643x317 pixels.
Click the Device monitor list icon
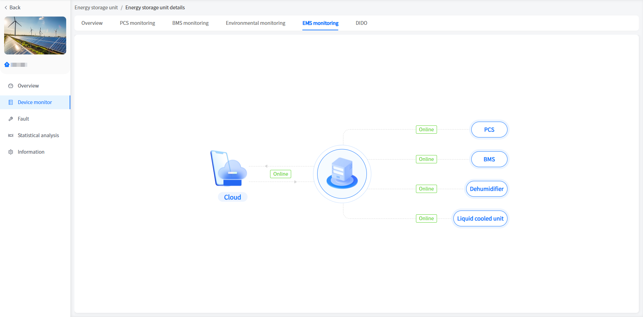[x=11, y=102]
